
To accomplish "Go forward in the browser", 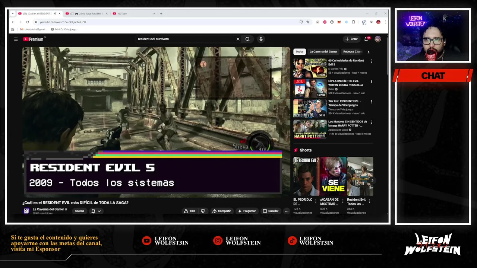I will (20, 22).
